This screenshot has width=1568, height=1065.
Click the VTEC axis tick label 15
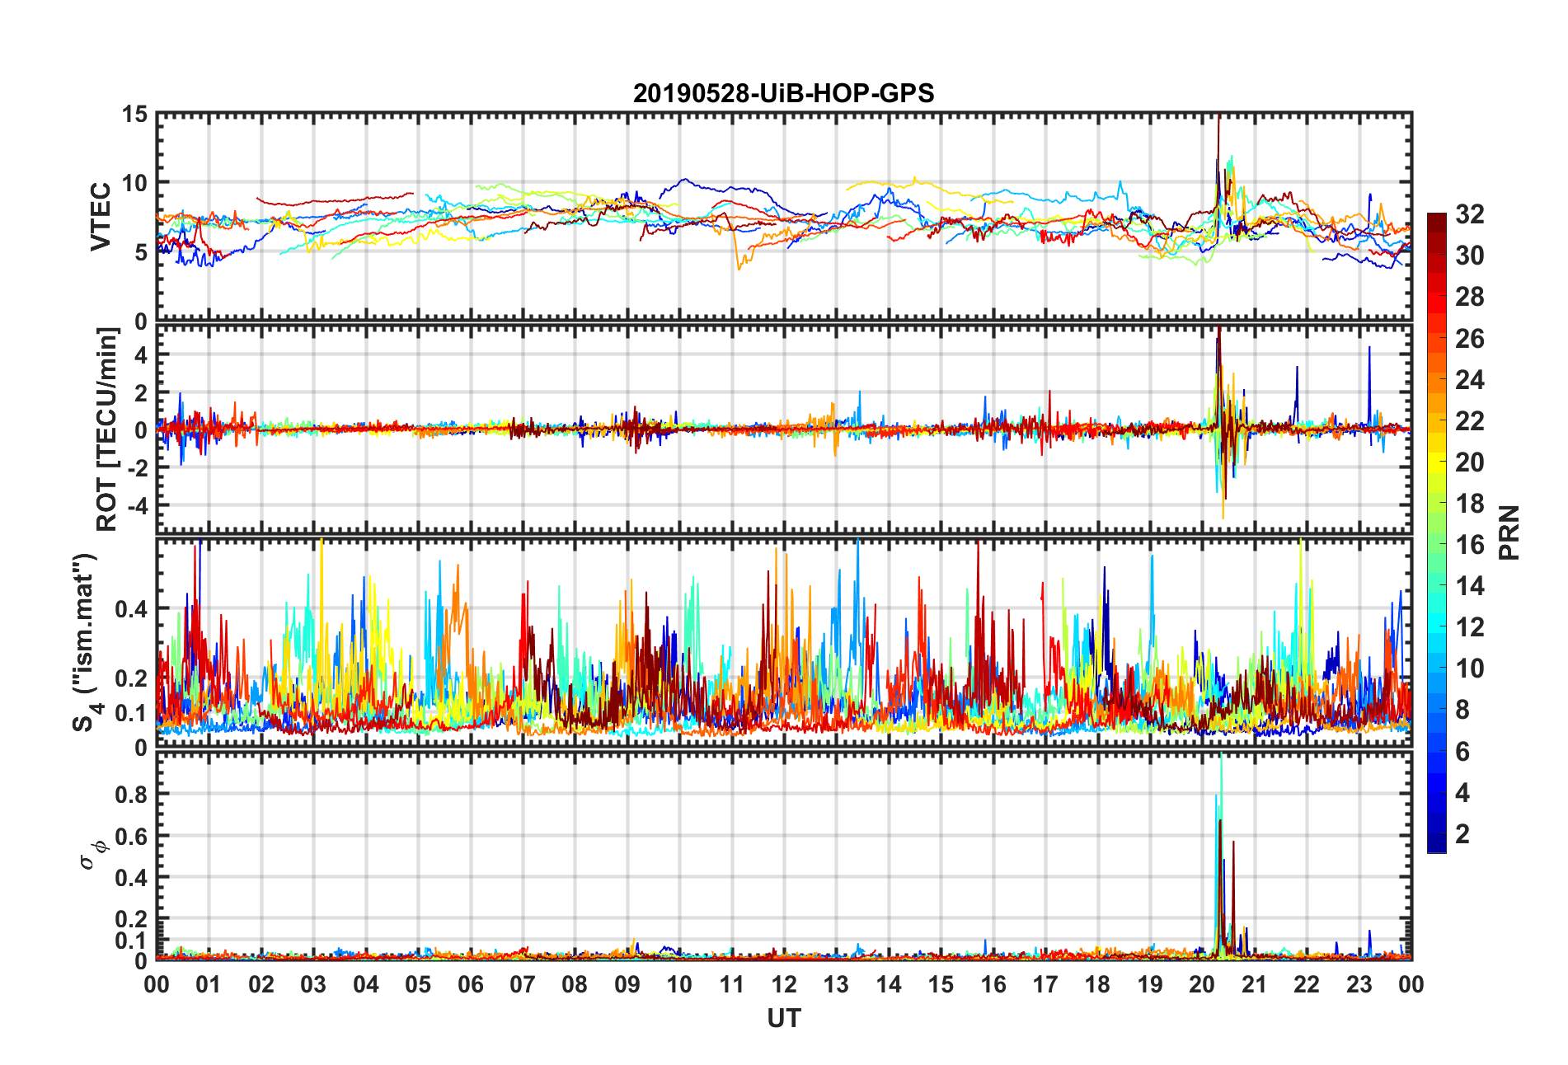134,115
